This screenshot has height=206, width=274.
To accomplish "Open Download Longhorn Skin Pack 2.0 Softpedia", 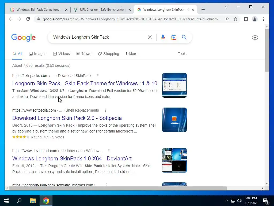I will [67, 118].
